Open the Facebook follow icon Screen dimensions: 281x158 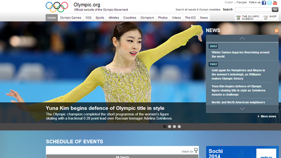pos(264,3)
